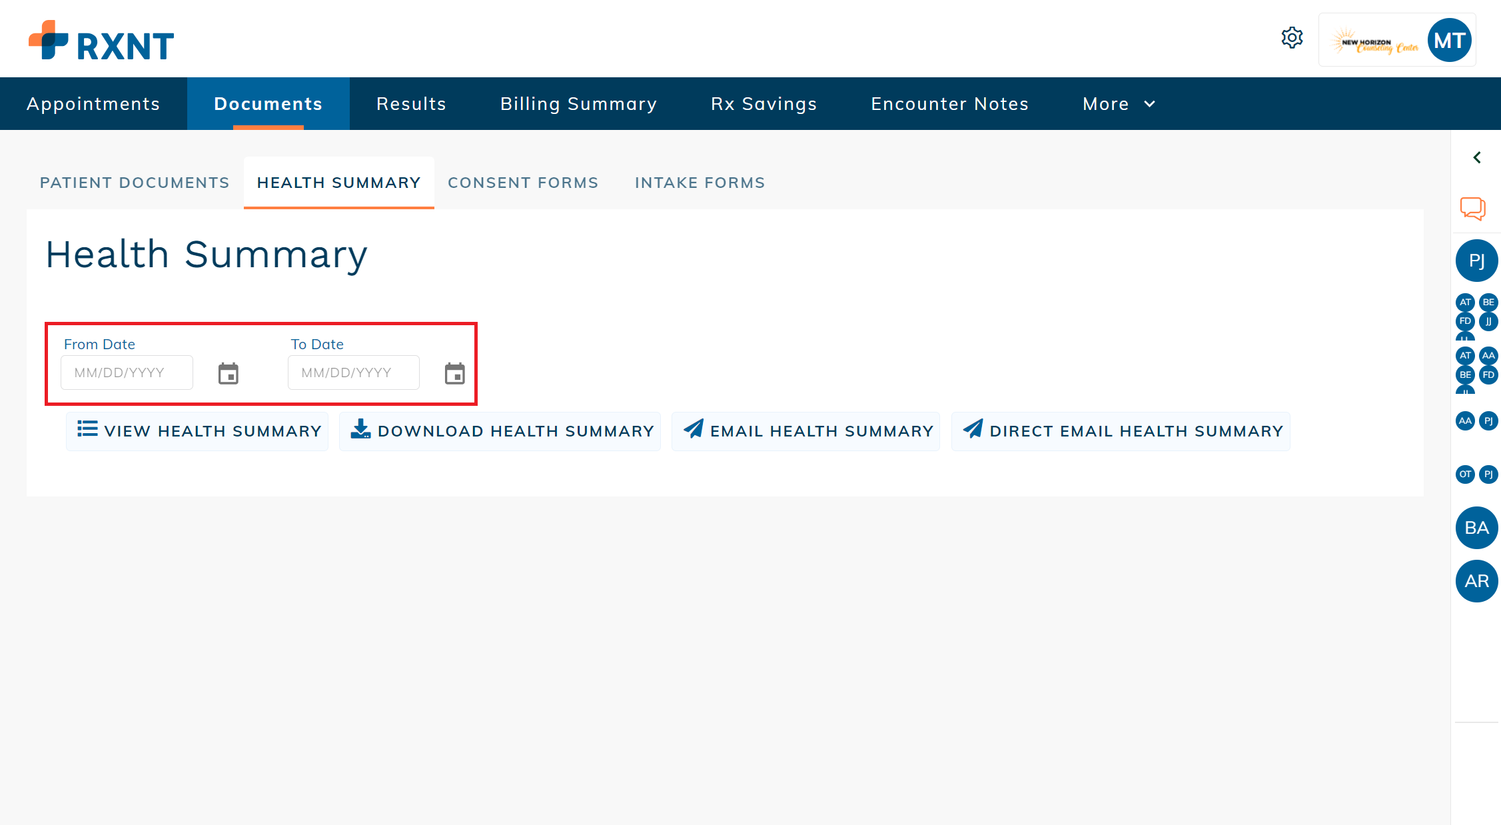The height and width of the screenshot is (825, 1501).
Task: Open To Date calendar picker
Action: coord(455,374)
